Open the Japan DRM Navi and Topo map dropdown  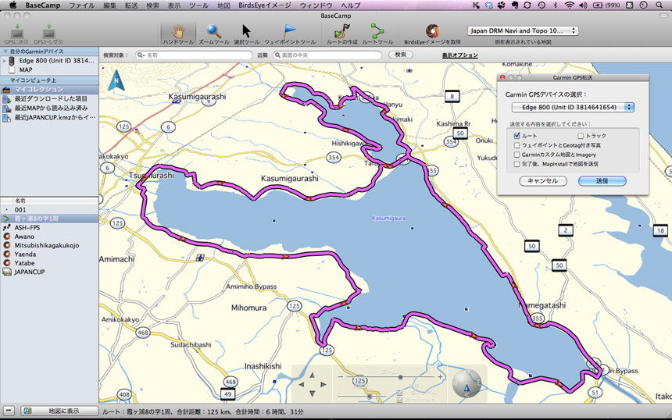pos(523,30)
